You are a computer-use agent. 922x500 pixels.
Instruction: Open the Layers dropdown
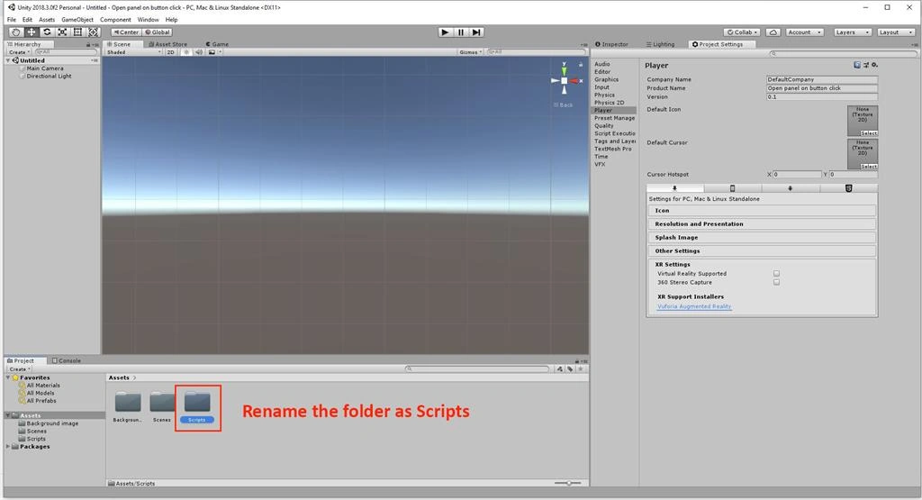852,32
